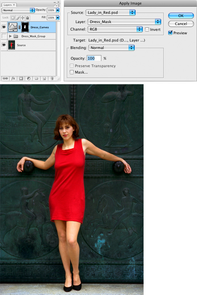
Task: Hide the Dress_Curves layer
Action: (x=4, y=27)
